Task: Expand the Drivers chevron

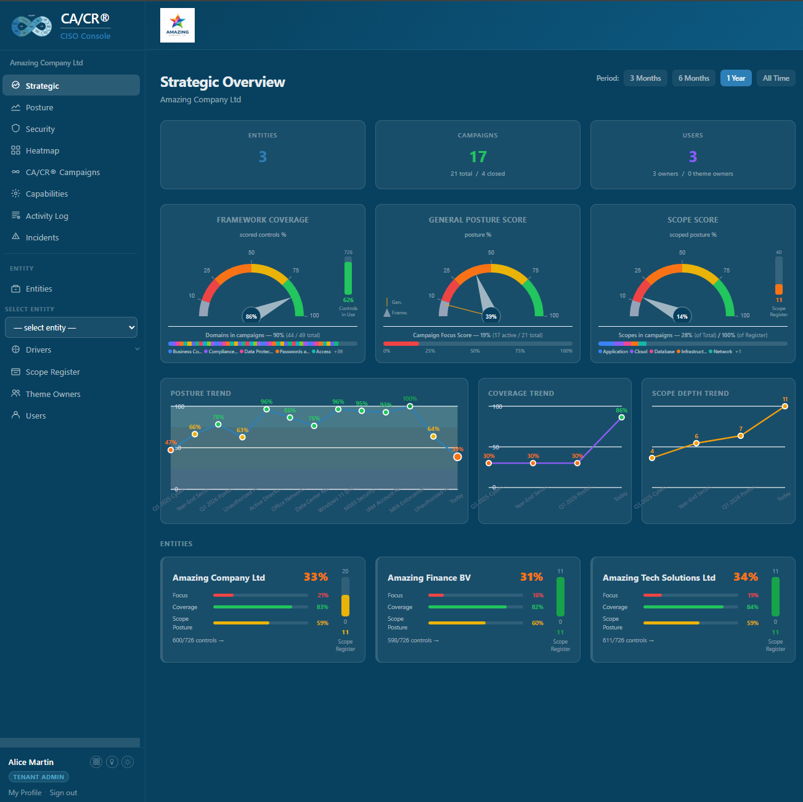Action: tap(137, 350)
